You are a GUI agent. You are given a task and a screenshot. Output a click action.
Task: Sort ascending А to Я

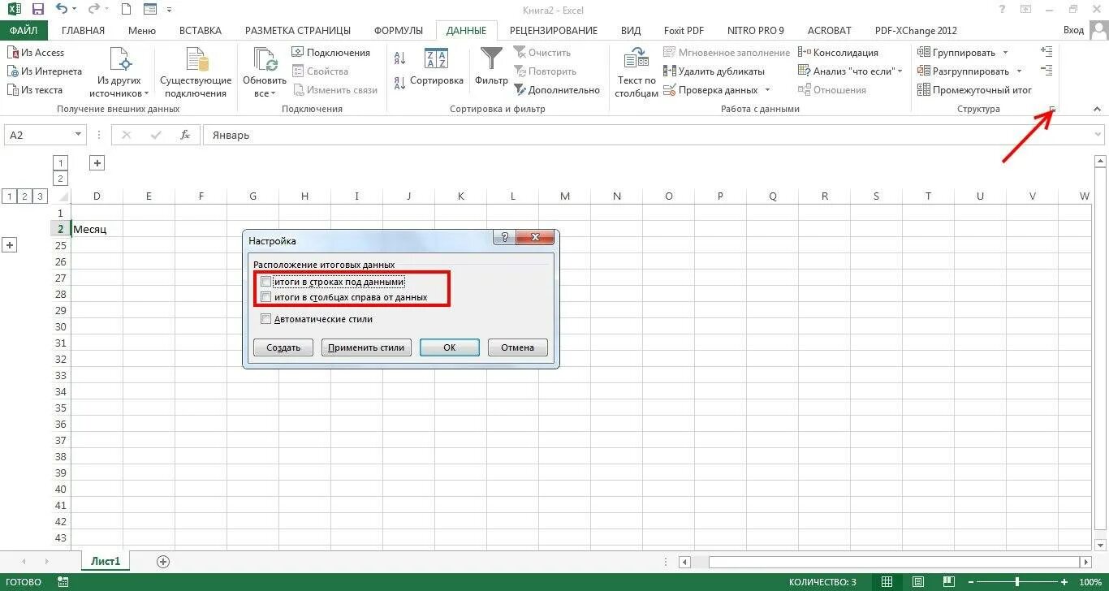pos(399,58)
